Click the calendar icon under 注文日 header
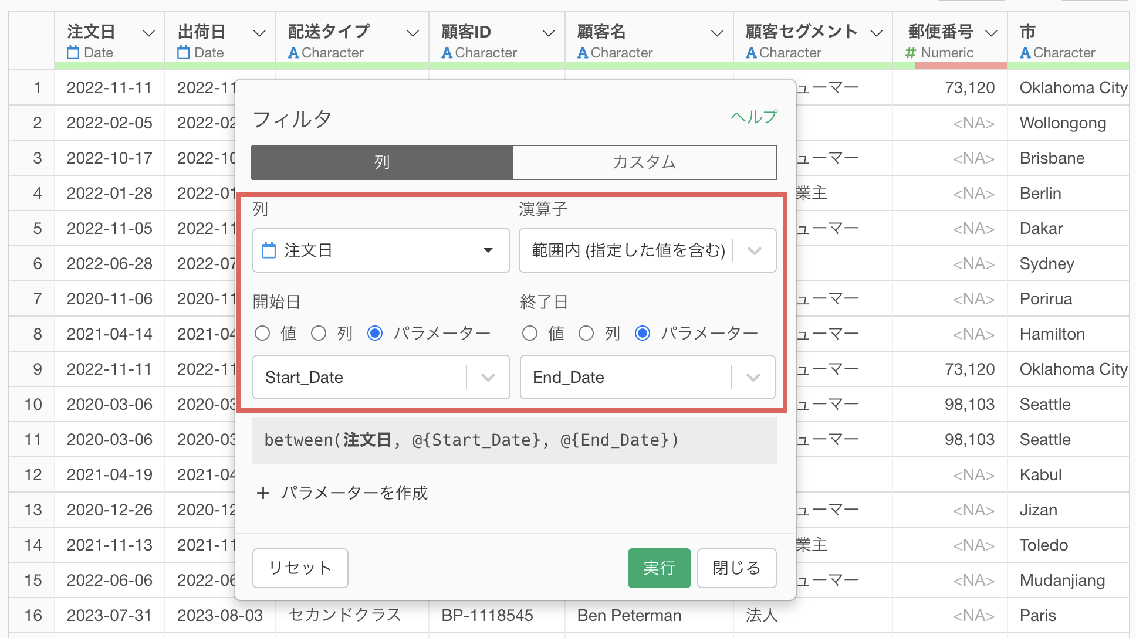This screenshot has height=638, width=1136. click(x=73, y=53)
